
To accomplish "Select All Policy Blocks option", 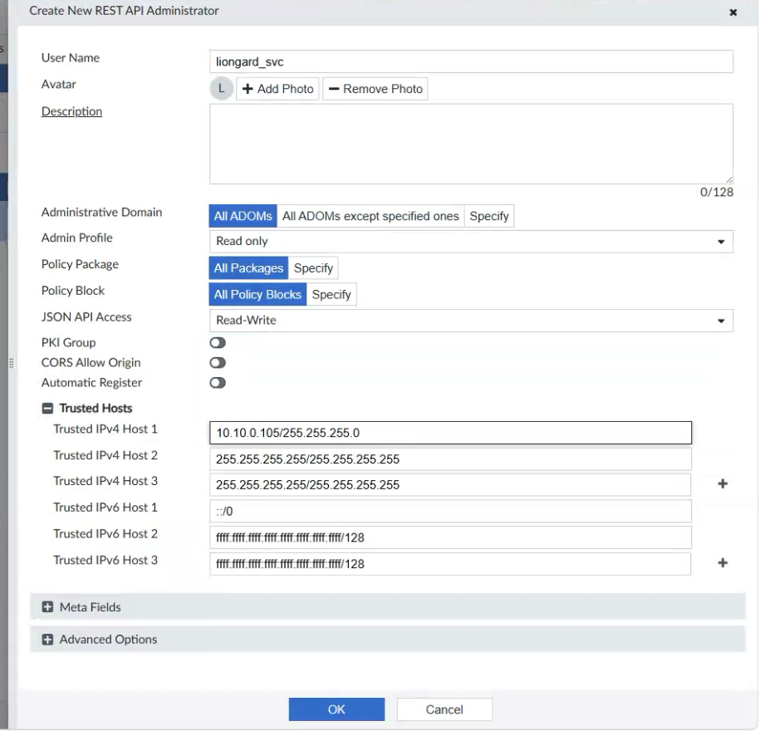I will pos(257,294).
